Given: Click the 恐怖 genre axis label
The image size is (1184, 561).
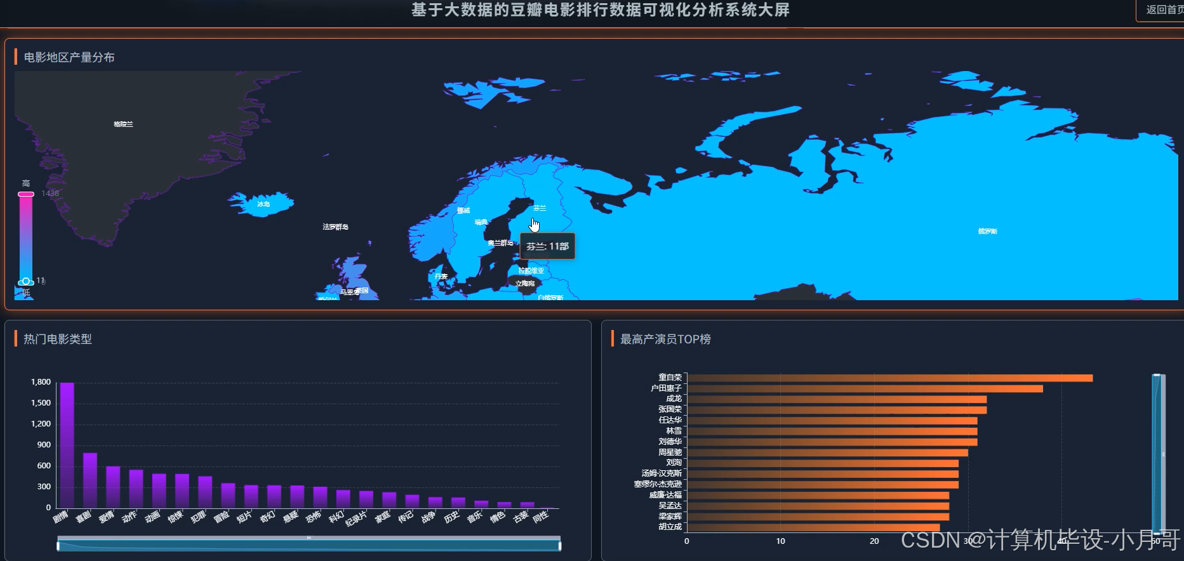Looking at the screenshot, I should (x=313, y=517).
